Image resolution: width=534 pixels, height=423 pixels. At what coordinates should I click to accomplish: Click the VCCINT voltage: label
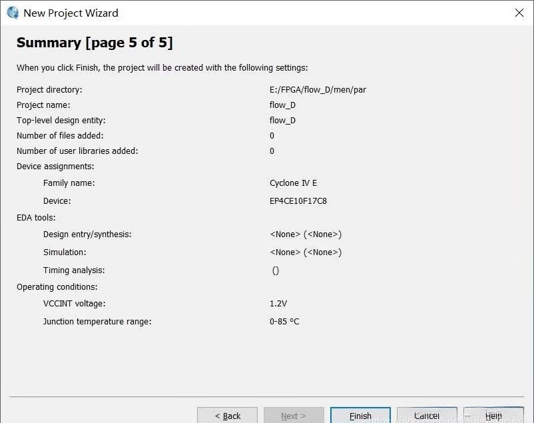[x=75, y=303]
